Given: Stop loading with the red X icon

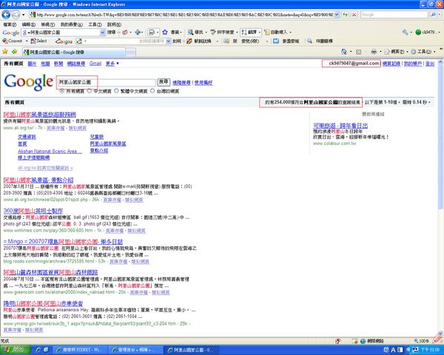Looking at the screenshot, I should coord(354,15).
